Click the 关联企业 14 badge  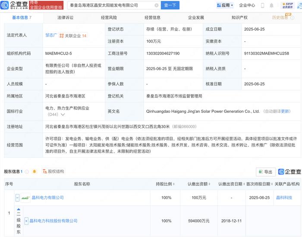(x=73, y=36)
